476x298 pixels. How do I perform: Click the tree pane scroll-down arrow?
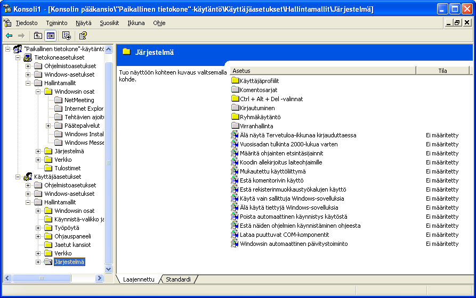click(108, 269)
